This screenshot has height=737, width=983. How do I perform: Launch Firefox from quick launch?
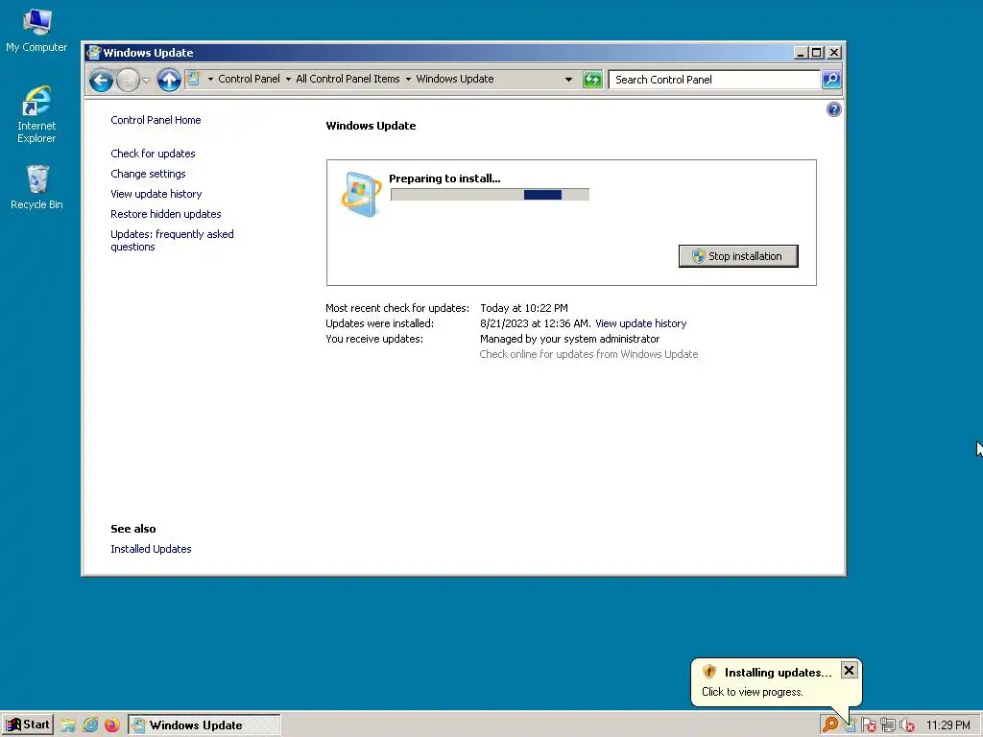tap(112, 725)
